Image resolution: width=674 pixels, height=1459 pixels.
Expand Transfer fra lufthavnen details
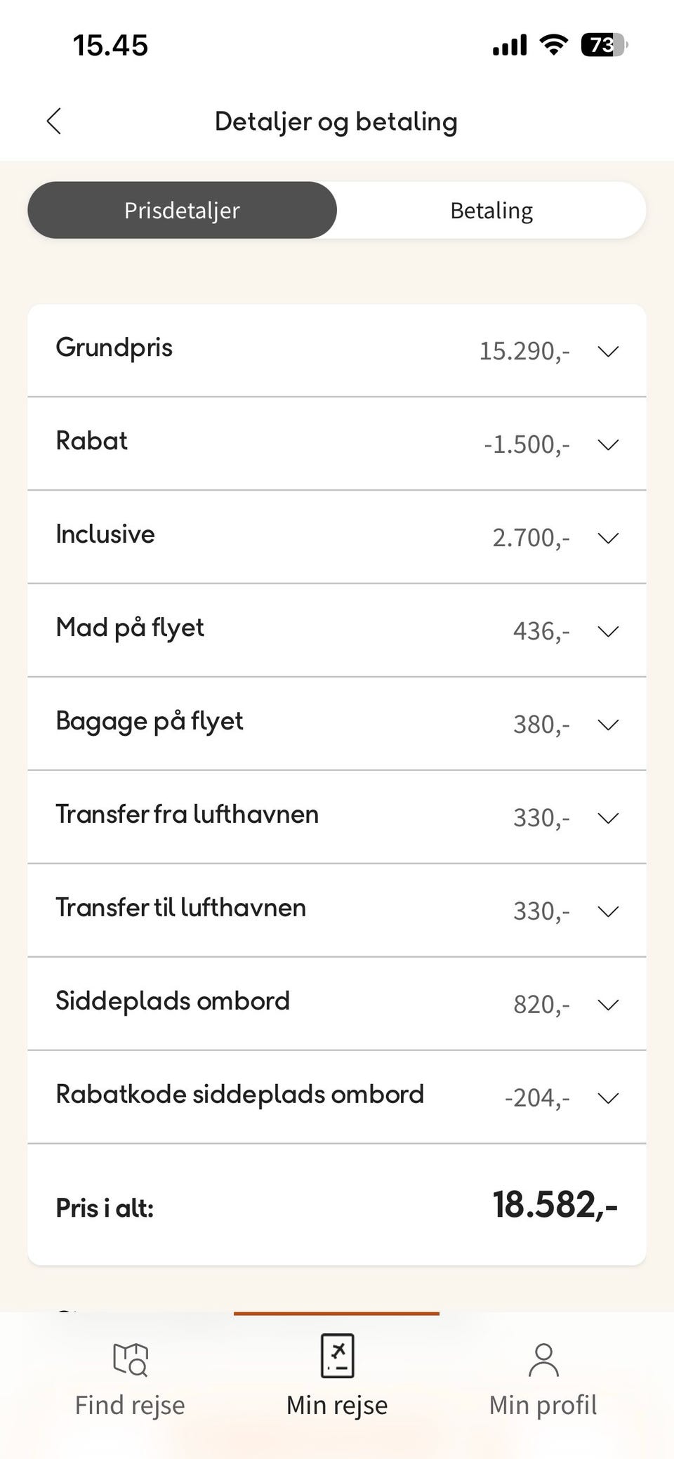(608, 818)
